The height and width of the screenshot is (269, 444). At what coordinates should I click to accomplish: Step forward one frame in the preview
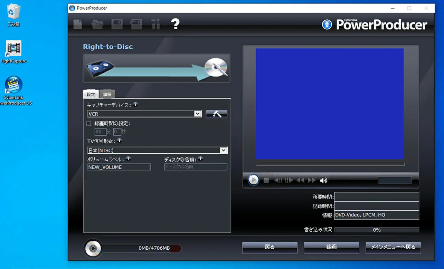pos(289,180)
